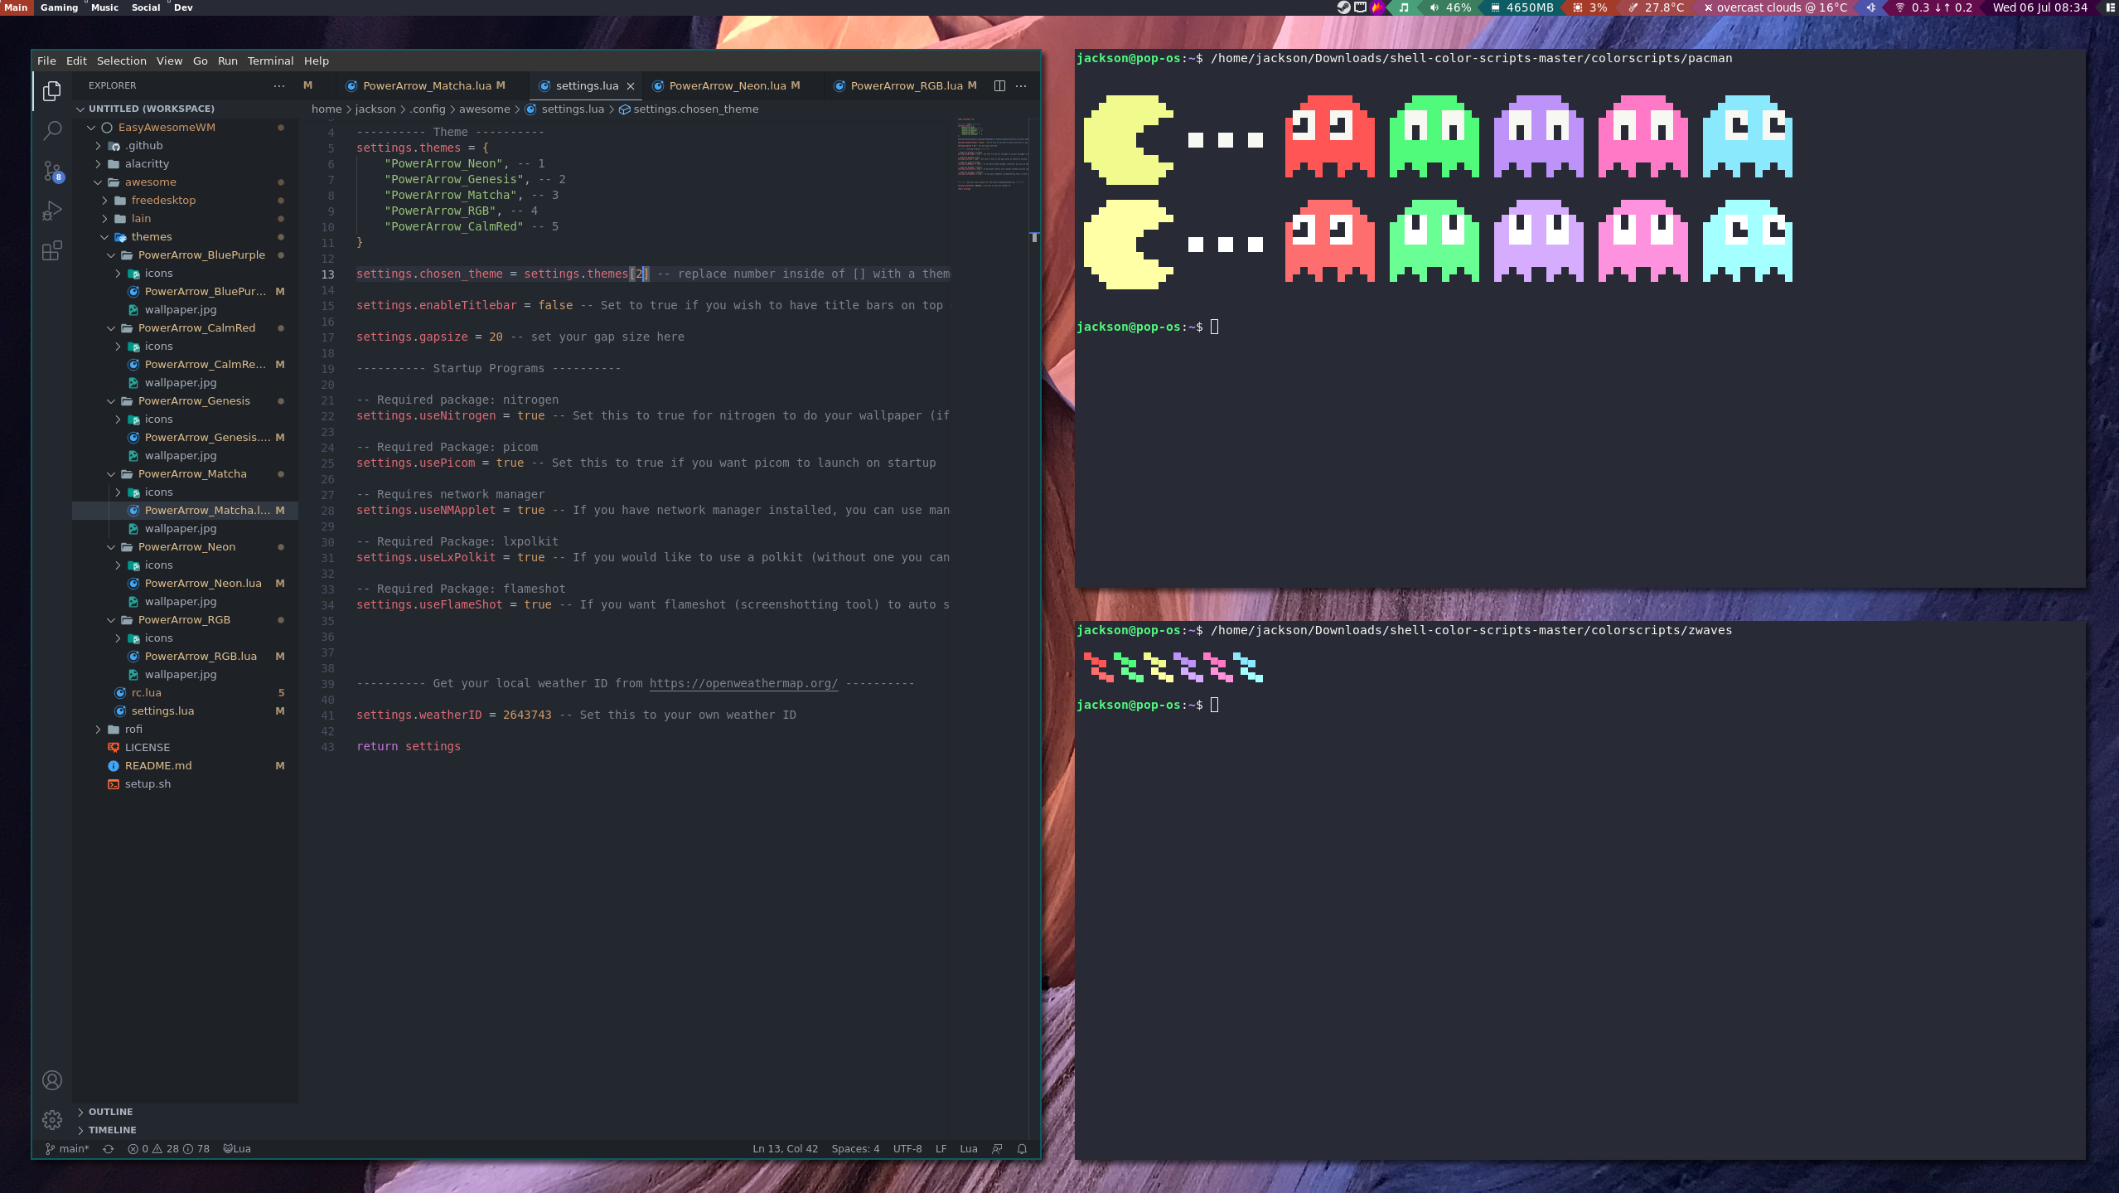Open Source Control view with badge
Viewport: 2119px width, 1193px height.
click(x=52, y=171)
